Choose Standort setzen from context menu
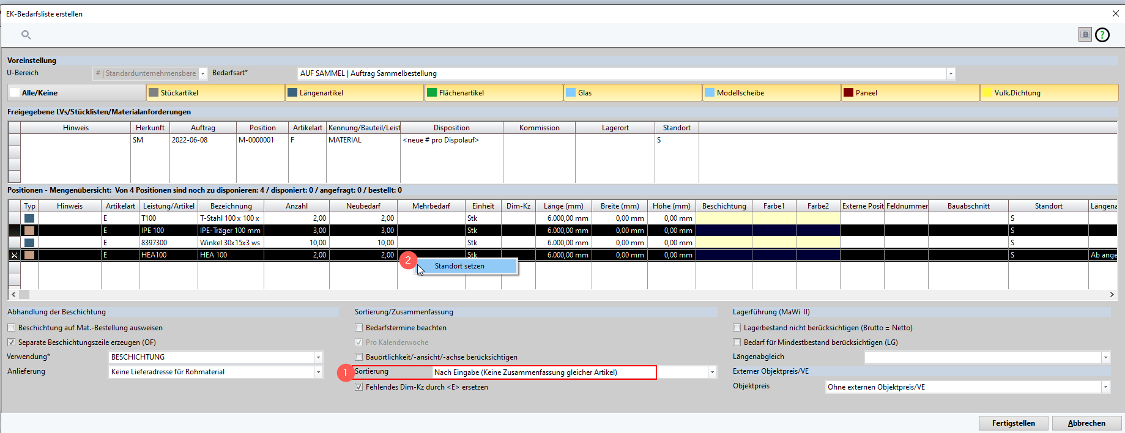1125x433 pixels. 459,266
